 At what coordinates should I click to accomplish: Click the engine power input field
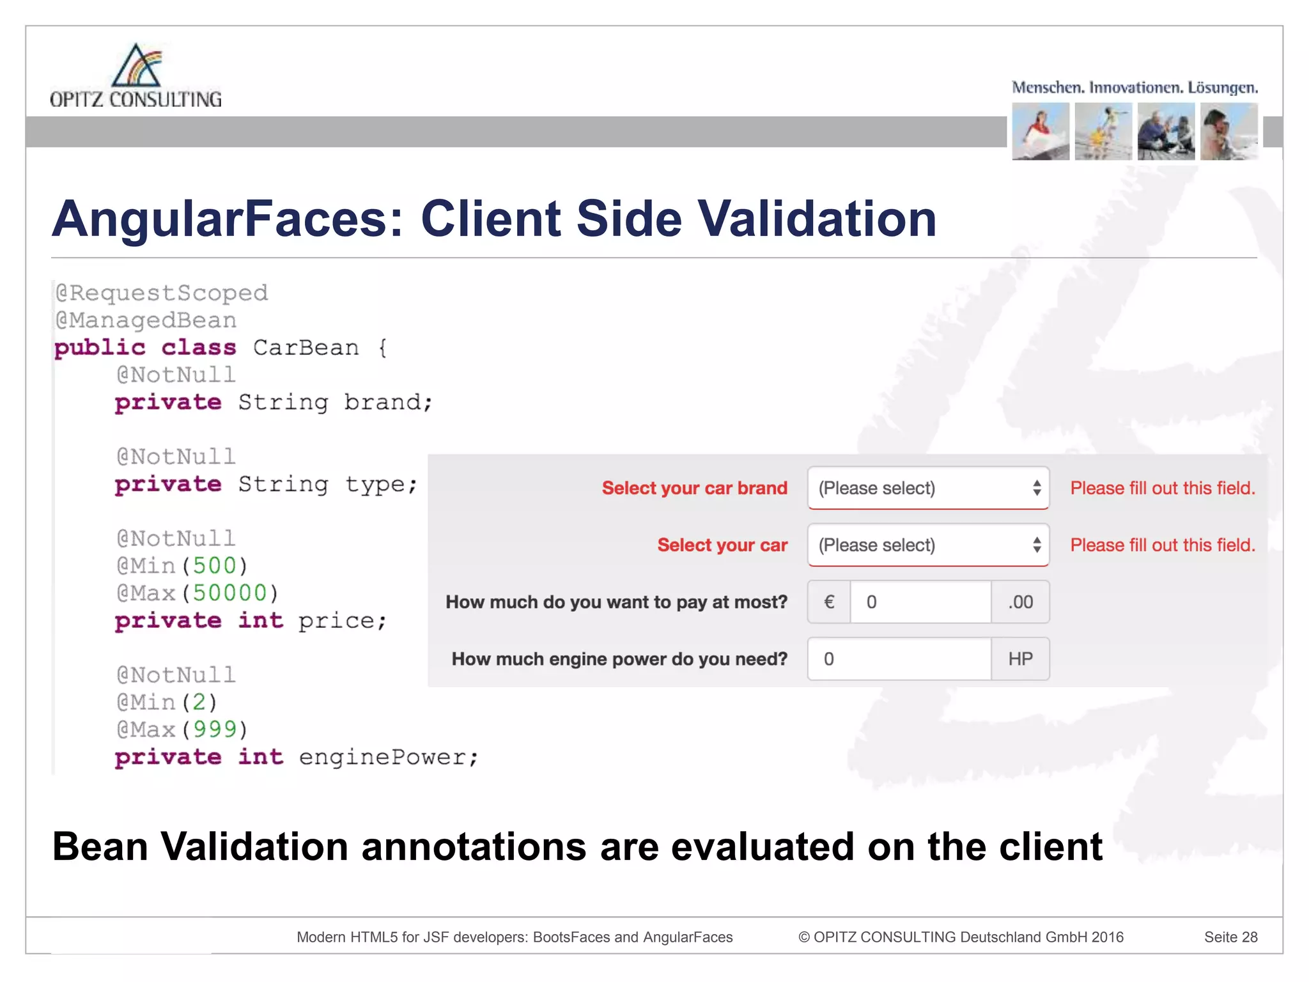click(x=899, y=659)
